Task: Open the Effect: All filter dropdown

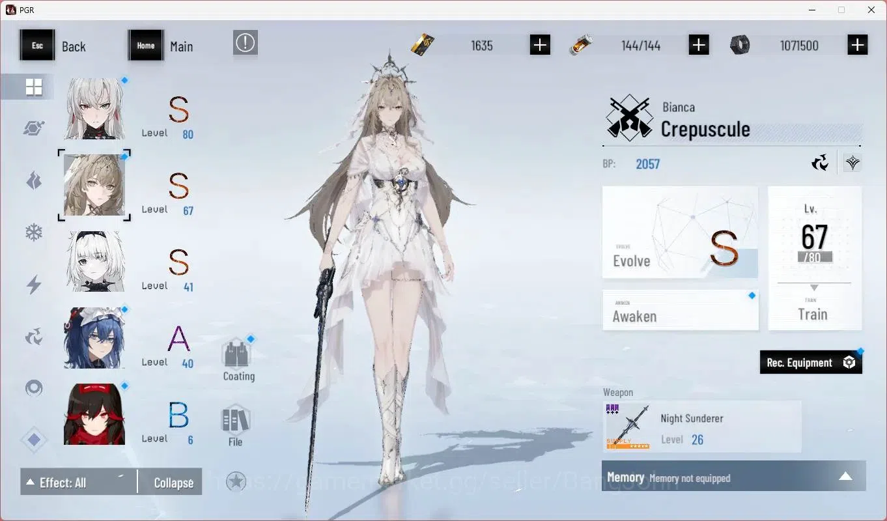Action: [79, 482]
